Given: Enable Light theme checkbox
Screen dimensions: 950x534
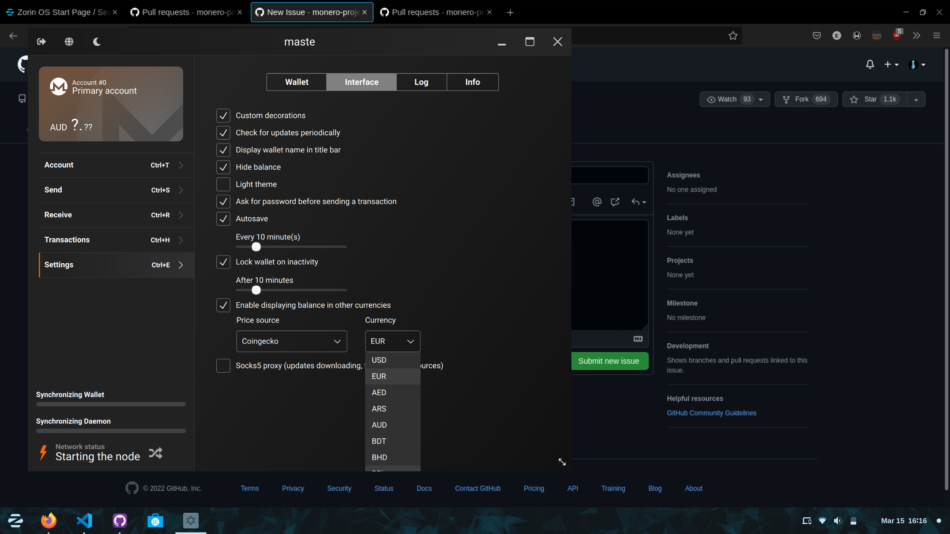Looking at the screenshot, I should click(223, 184).
